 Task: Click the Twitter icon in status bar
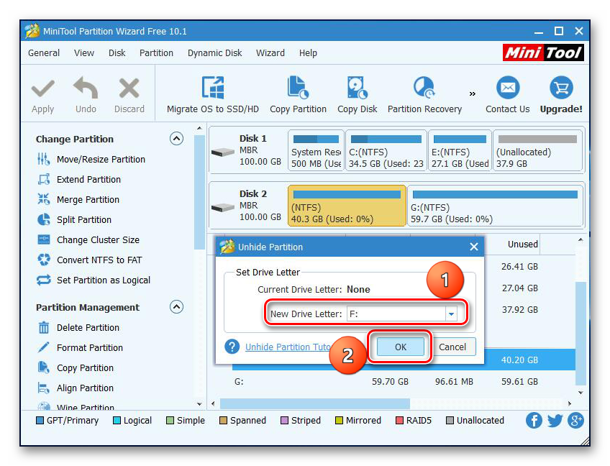point(555,421)
